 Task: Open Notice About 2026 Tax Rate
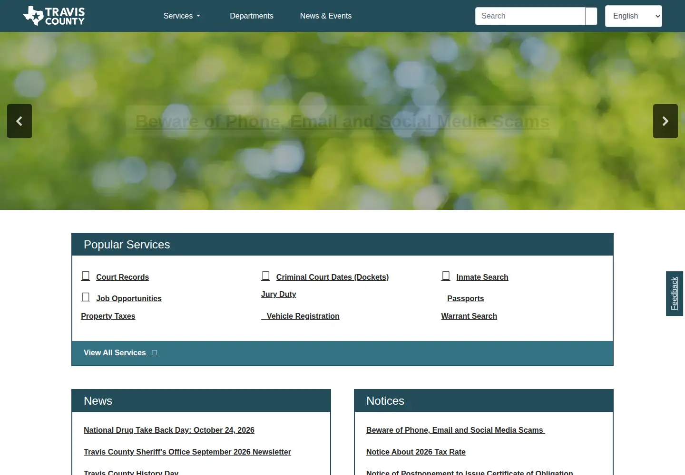coord(416,452)
